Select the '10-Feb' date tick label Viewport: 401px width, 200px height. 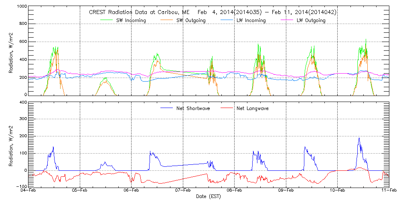(x=337, y=191)
